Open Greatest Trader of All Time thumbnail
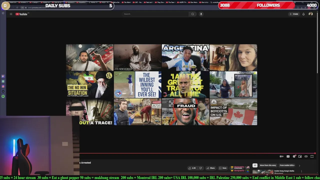The image size is (320, 180). pos(185,84)
